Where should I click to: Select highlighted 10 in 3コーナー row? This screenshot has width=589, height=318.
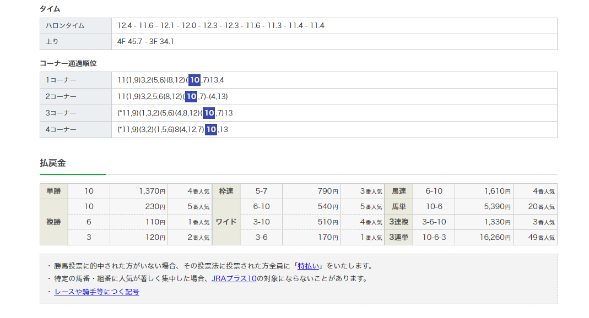point(208,113)
